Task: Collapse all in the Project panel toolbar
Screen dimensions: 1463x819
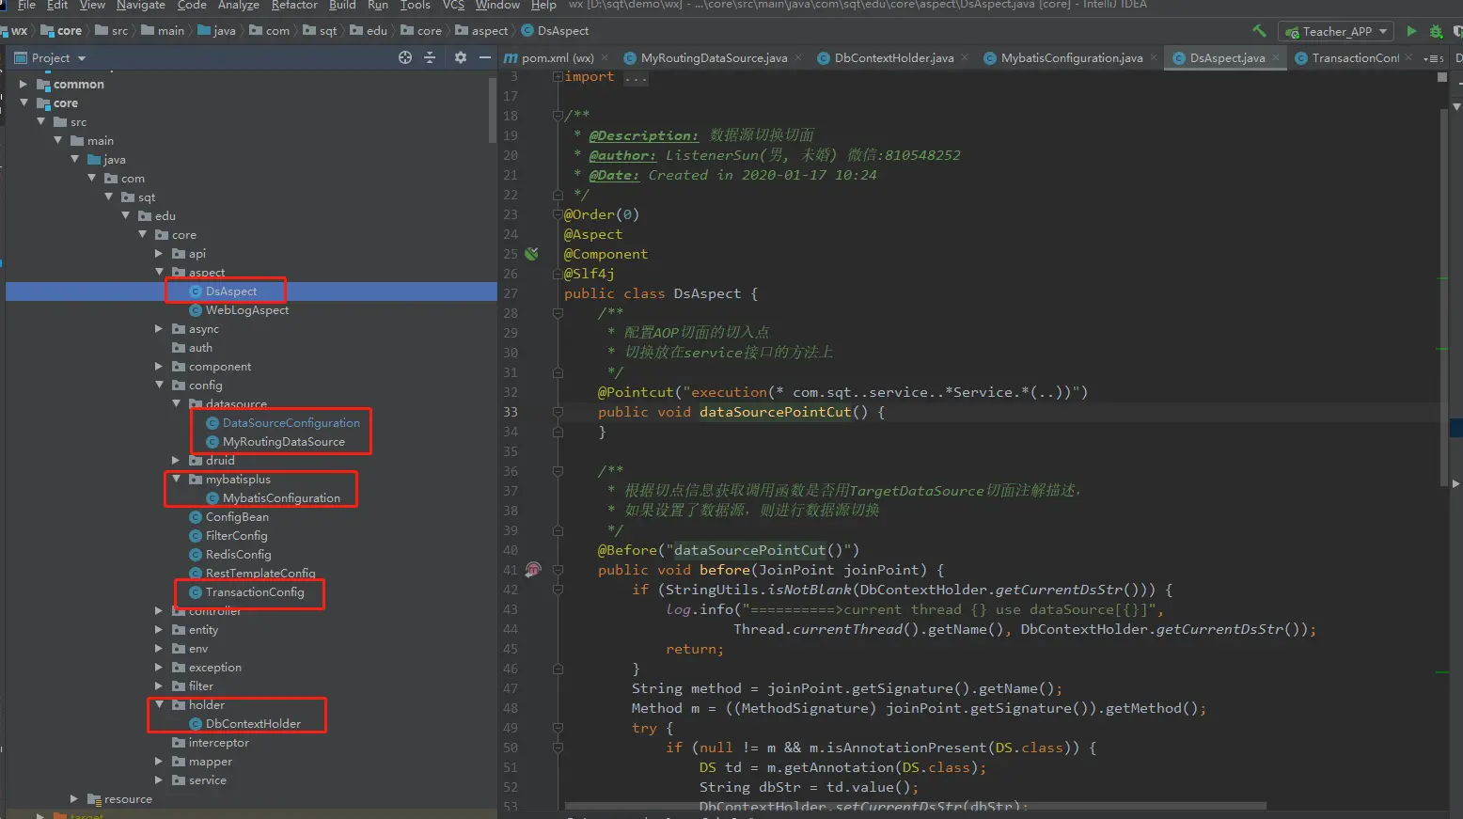Action: click(430, 57)
